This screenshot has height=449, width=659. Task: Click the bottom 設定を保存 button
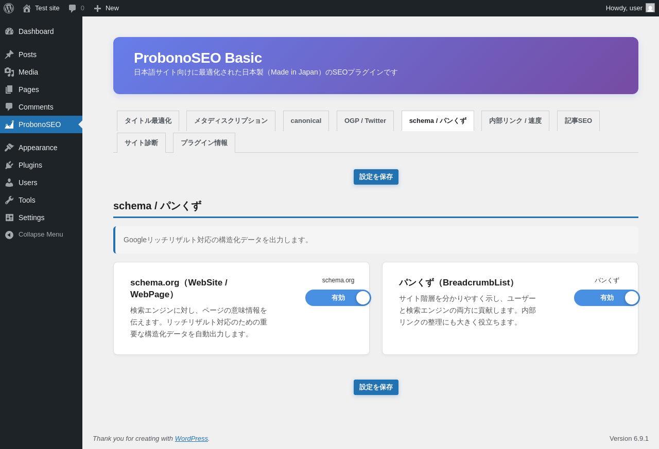tap(376, 387)
